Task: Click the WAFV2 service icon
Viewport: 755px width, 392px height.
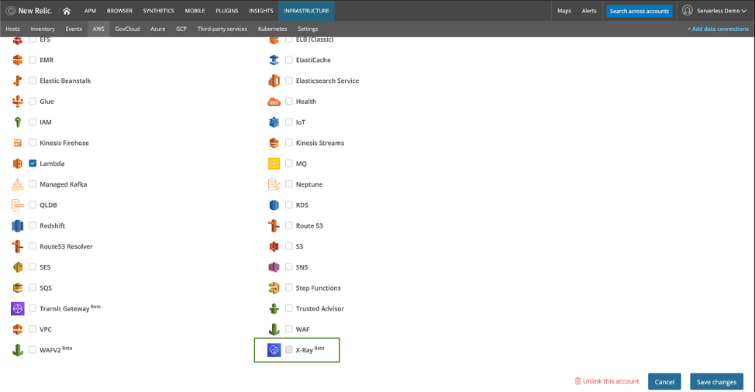Action: [18, 350]
